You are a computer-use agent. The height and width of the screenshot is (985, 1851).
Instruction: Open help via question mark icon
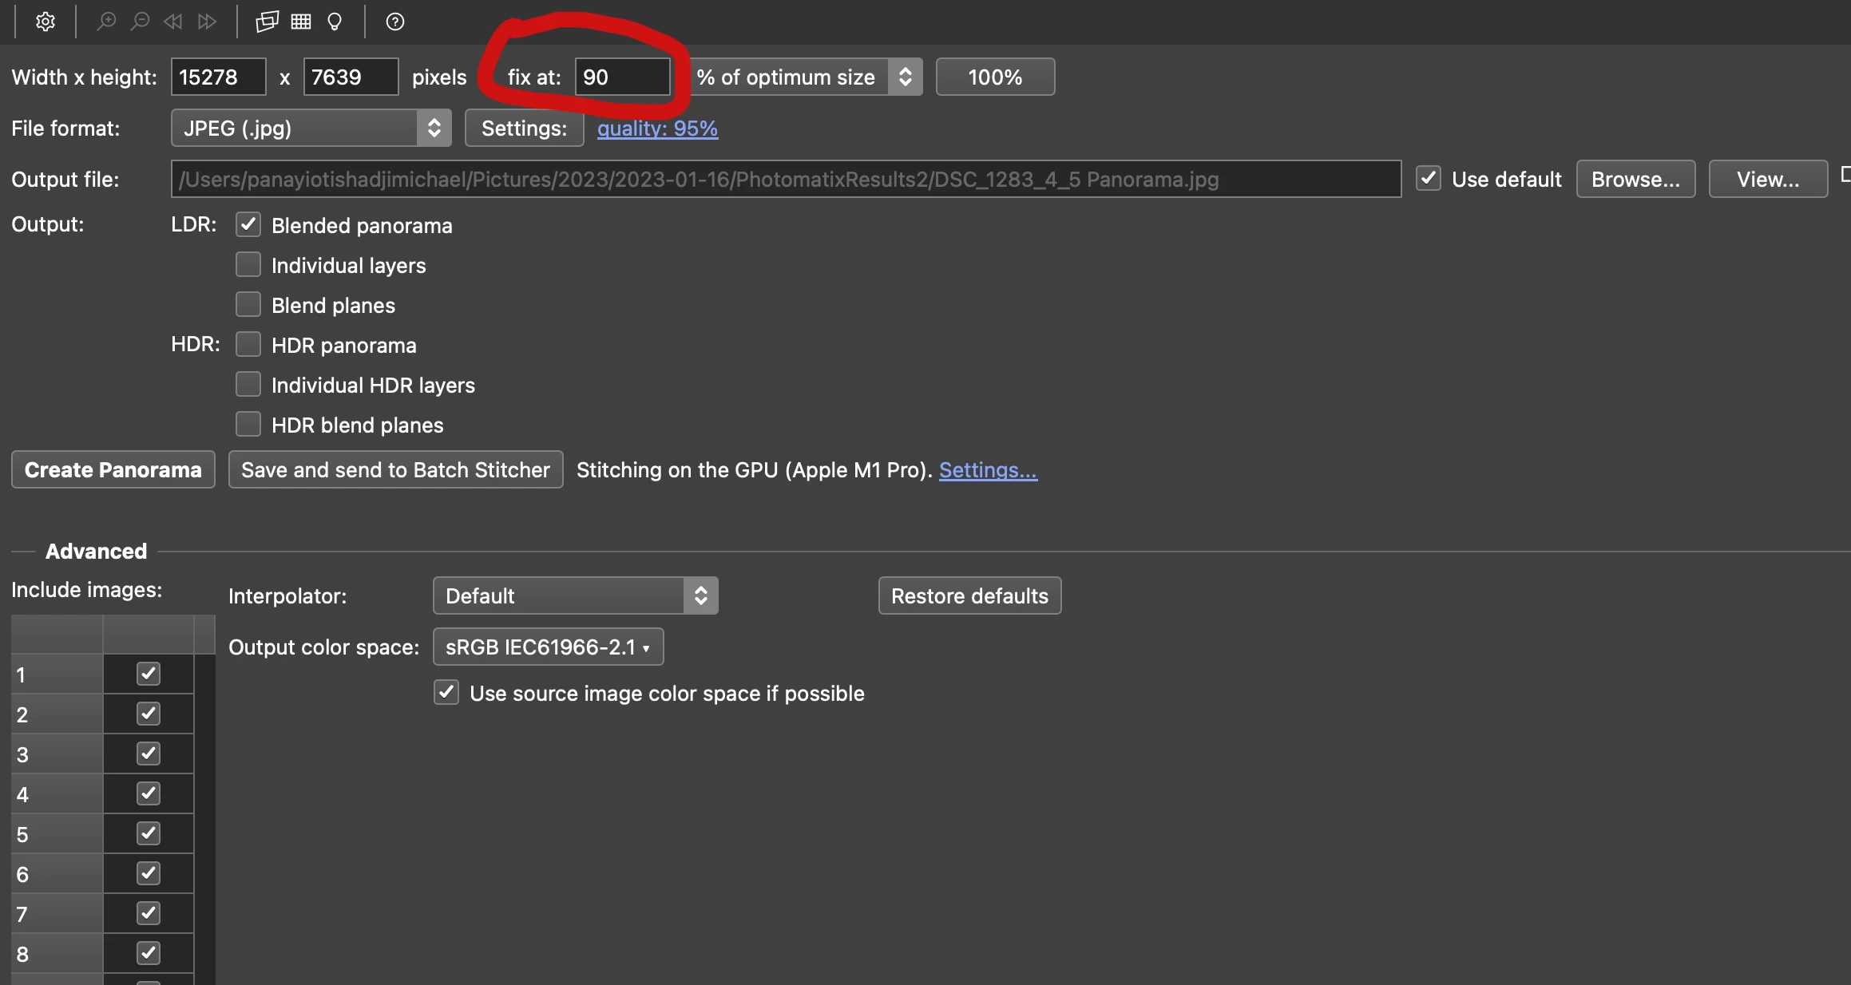[394, 22]
